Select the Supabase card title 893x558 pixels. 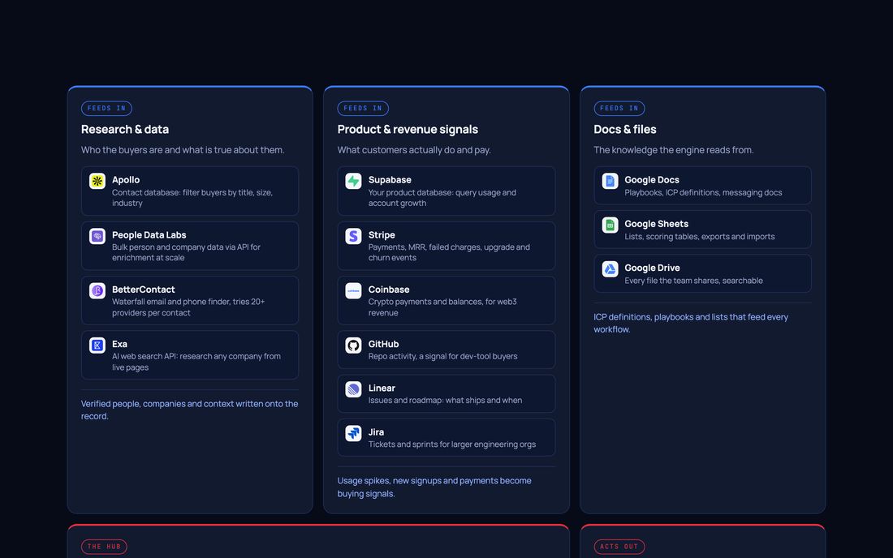click(x=390, y=180)
